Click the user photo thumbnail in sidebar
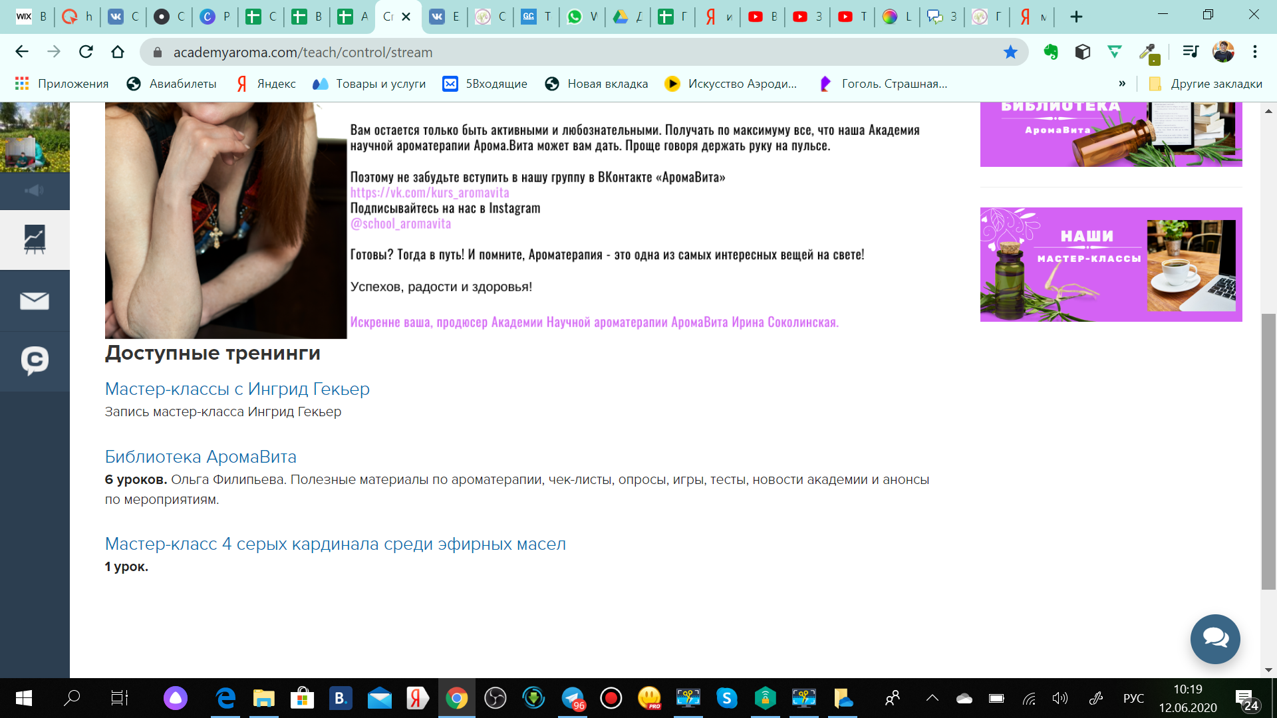The width and height of the screenshot is (1277, 718). click(35, 137)
